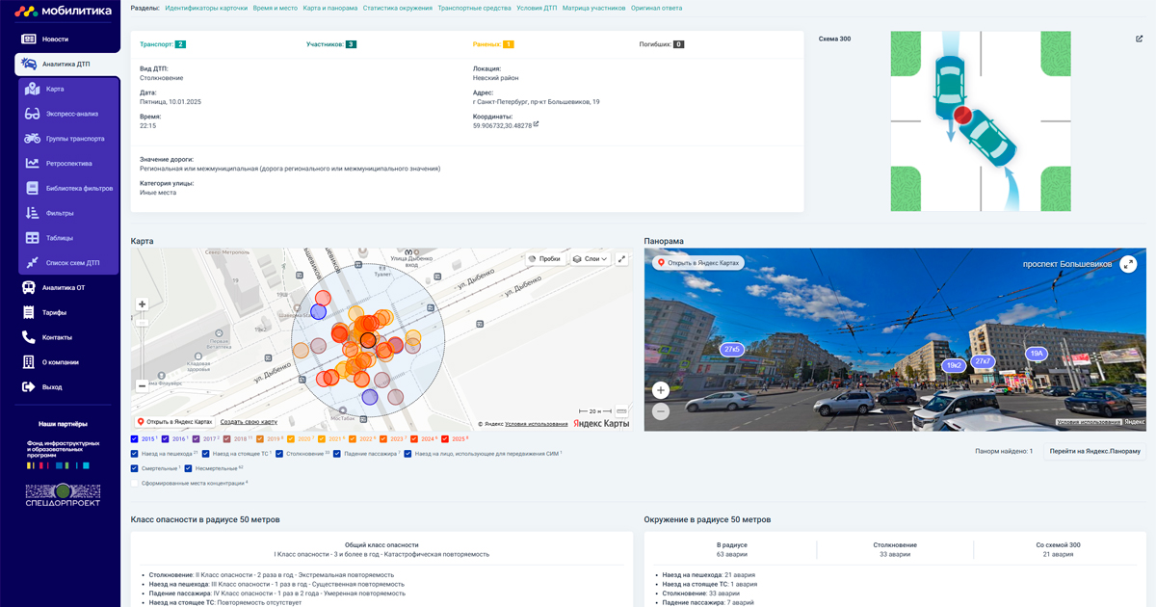Viewport: 1156px width, 607px height.
Task: Uncheck the 2015 year filter
Action: coord(135,439)
